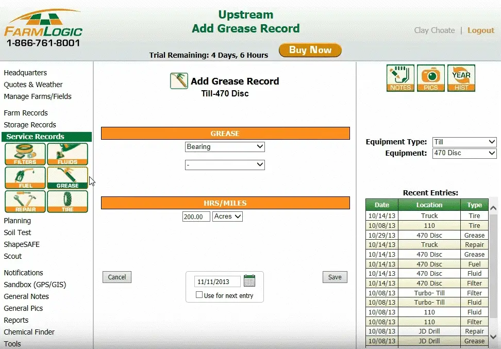Open the Filters service records icon
The height and width of the screenshot is (349, 501).
(x=25, y=154)
